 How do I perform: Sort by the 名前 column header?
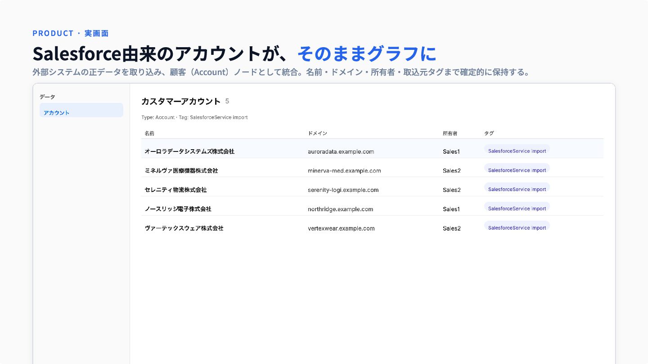149,133
